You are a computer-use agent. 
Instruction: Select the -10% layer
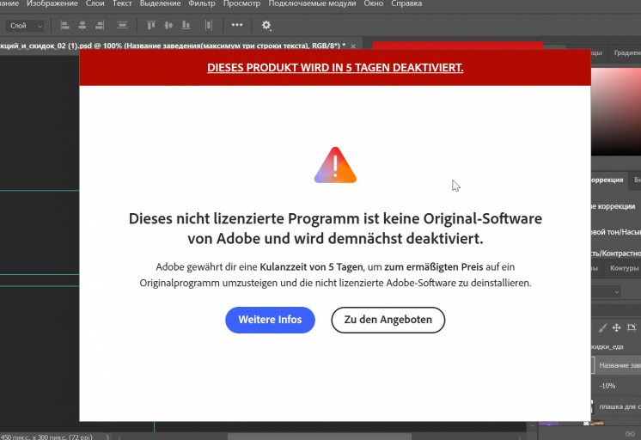(x=616, y=386)
